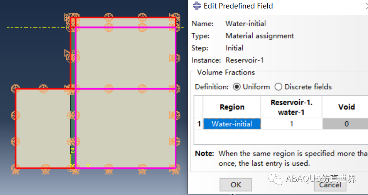The width and height of the screenshot is (368, 195).
Task: Click the Reservoir-1.water-1 column header
Action: click(x=292, y=107)
